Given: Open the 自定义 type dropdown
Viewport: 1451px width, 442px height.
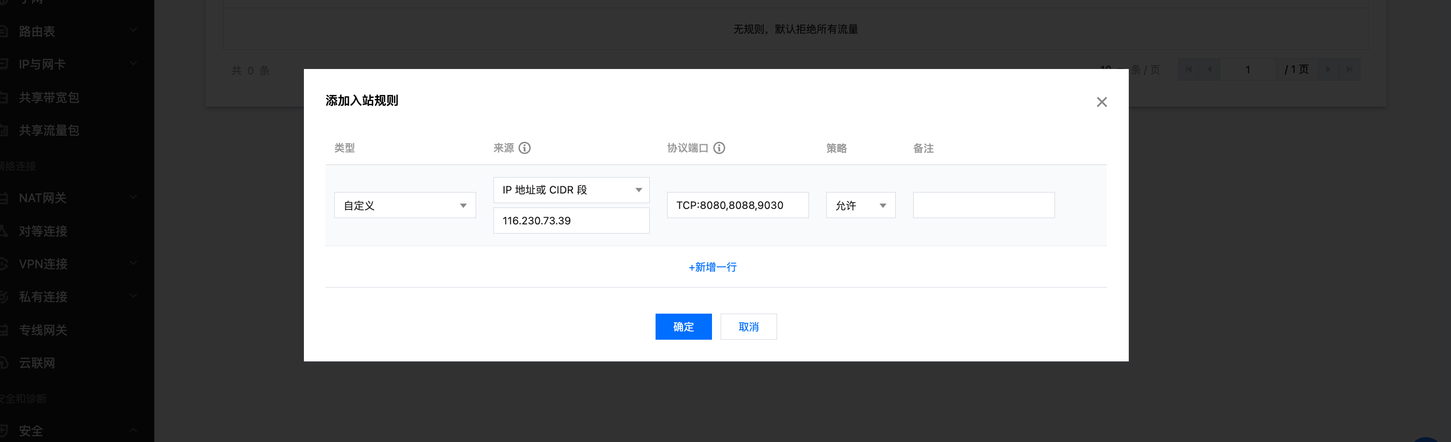Looking at the screenshot, I should click(x=405, y=205).
